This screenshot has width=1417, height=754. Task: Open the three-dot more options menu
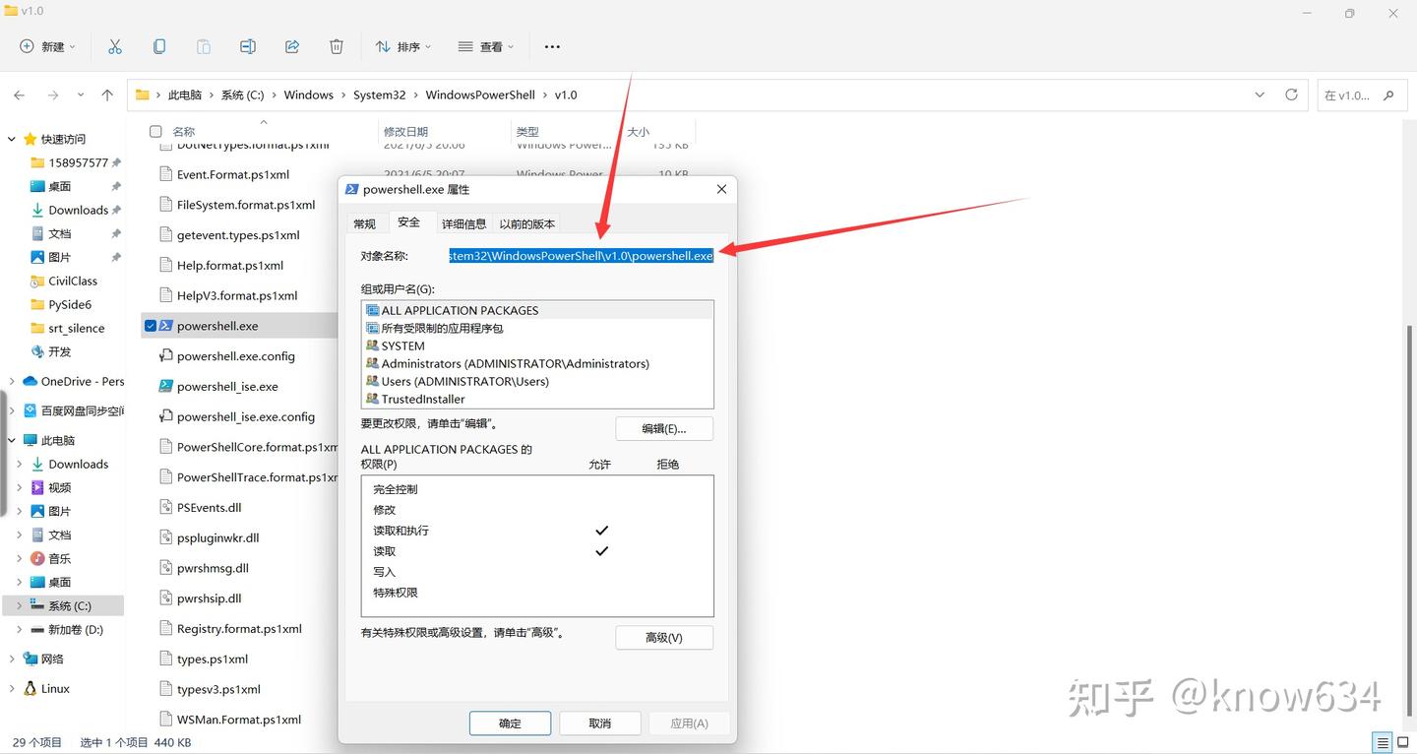[552, 46]
